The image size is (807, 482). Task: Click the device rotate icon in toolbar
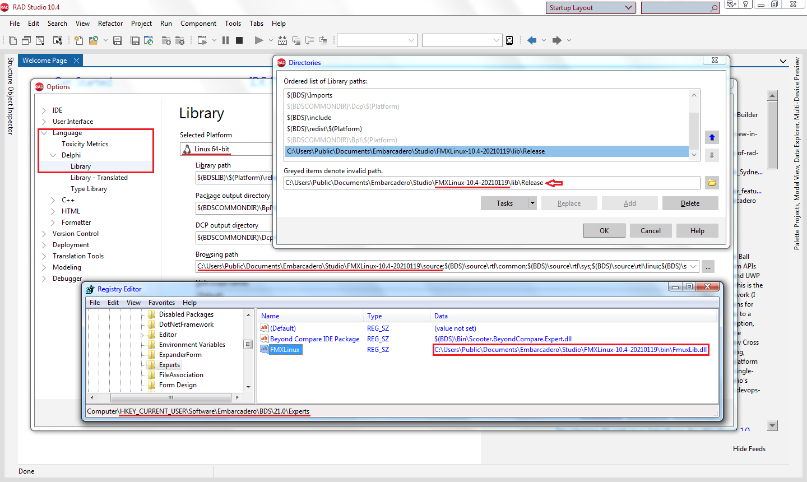pyautogui.click(x=509, y=40)
